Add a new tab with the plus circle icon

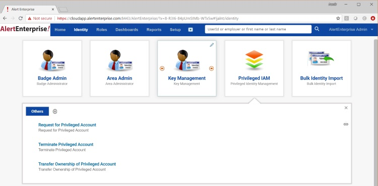coord(55,111)
